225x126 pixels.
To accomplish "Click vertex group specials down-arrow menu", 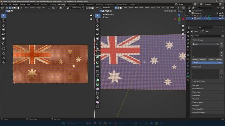I will [x=221, y=49].
